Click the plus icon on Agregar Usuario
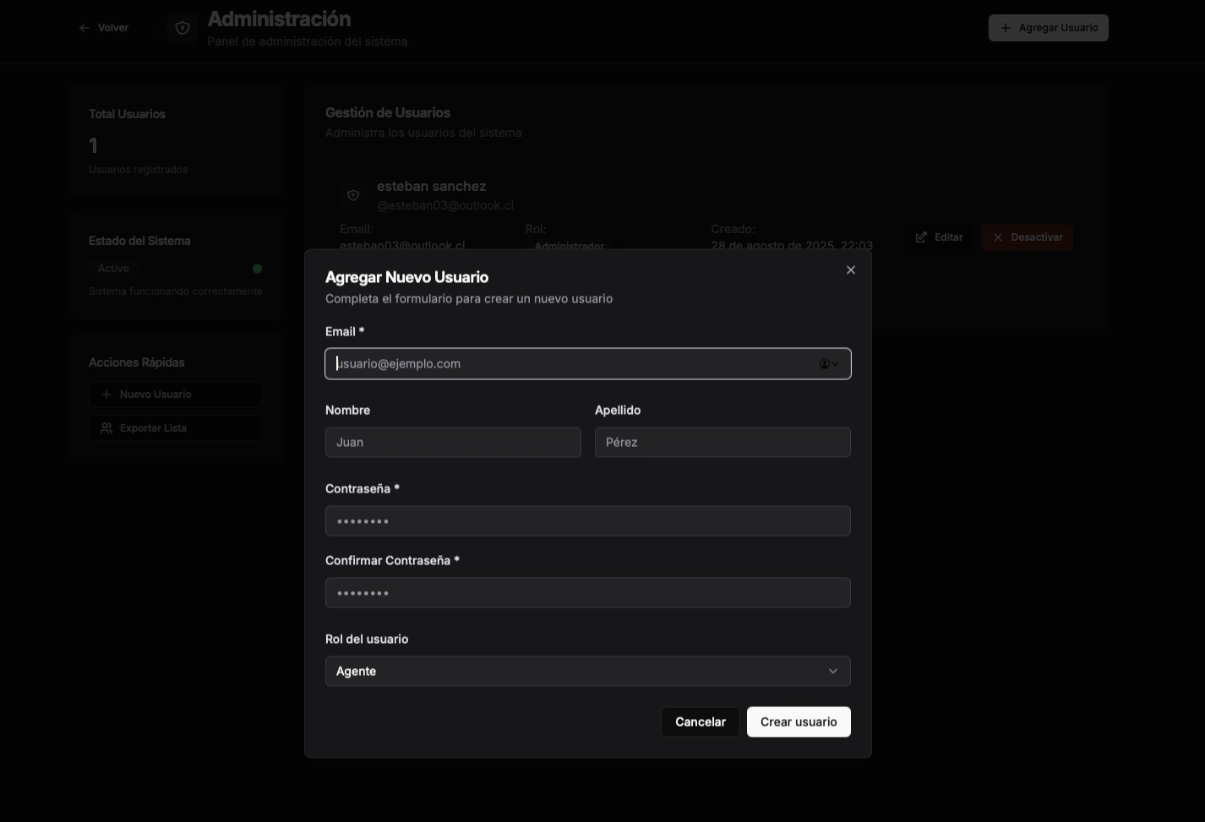1205x822 pixels. pos(1005,27)
